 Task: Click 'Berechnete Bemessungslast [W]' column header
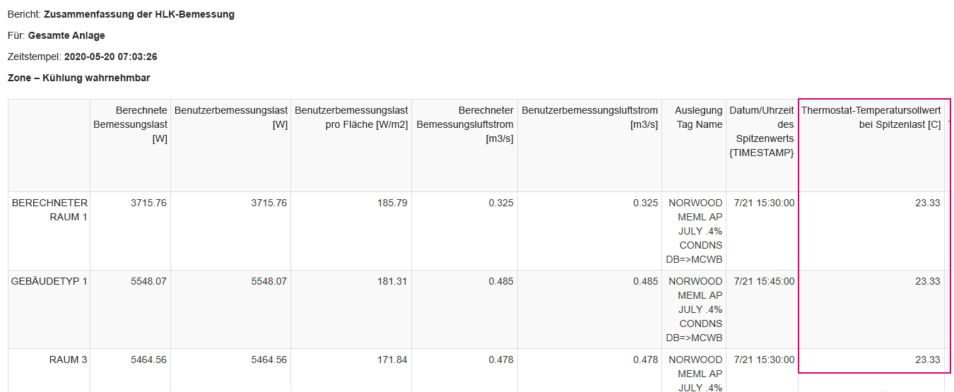tap(131, 124)
